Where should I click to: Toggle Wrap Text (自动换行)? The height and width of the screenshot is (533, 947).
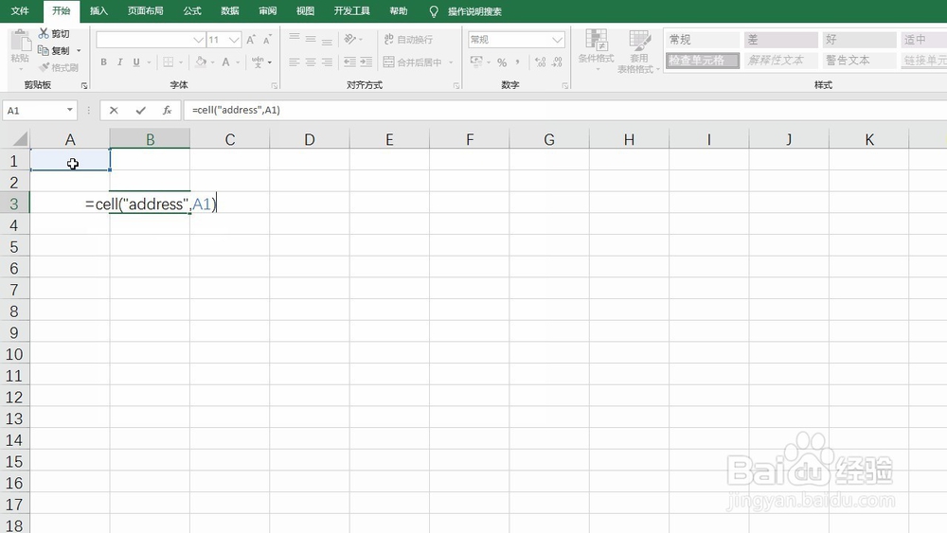pos(408,39)
